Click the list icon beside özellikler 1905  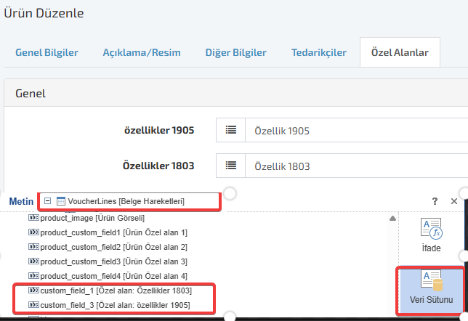coord(230,131)
